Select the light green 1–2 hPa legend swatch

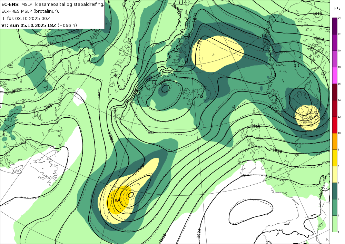tap(335, 224)
